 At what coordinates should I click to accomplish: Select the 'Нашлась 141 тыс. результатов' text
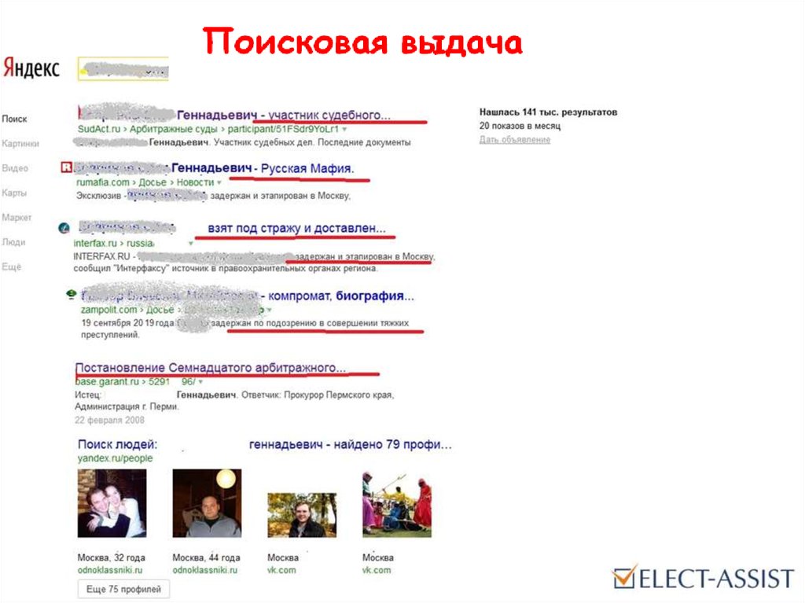(548, 112)
